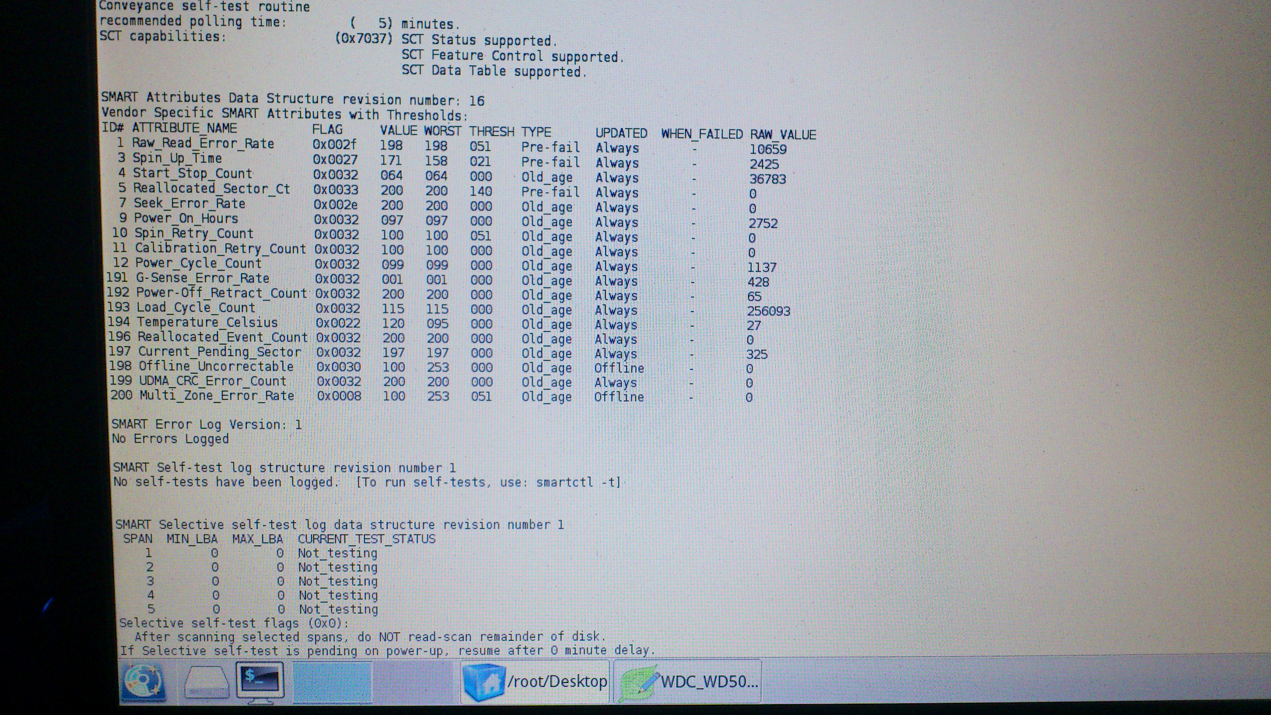Screen dimensions: 1271x715
Task: Click the RAW_VALUE column header
Action: click(x=783, y=134)
